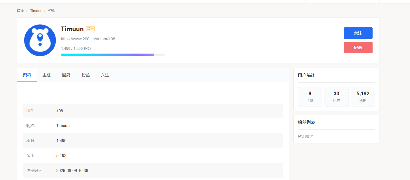This screenshot has height=180, width=410.
Task: Block the user with 屏蔽 button
Action: pos(358,48)
